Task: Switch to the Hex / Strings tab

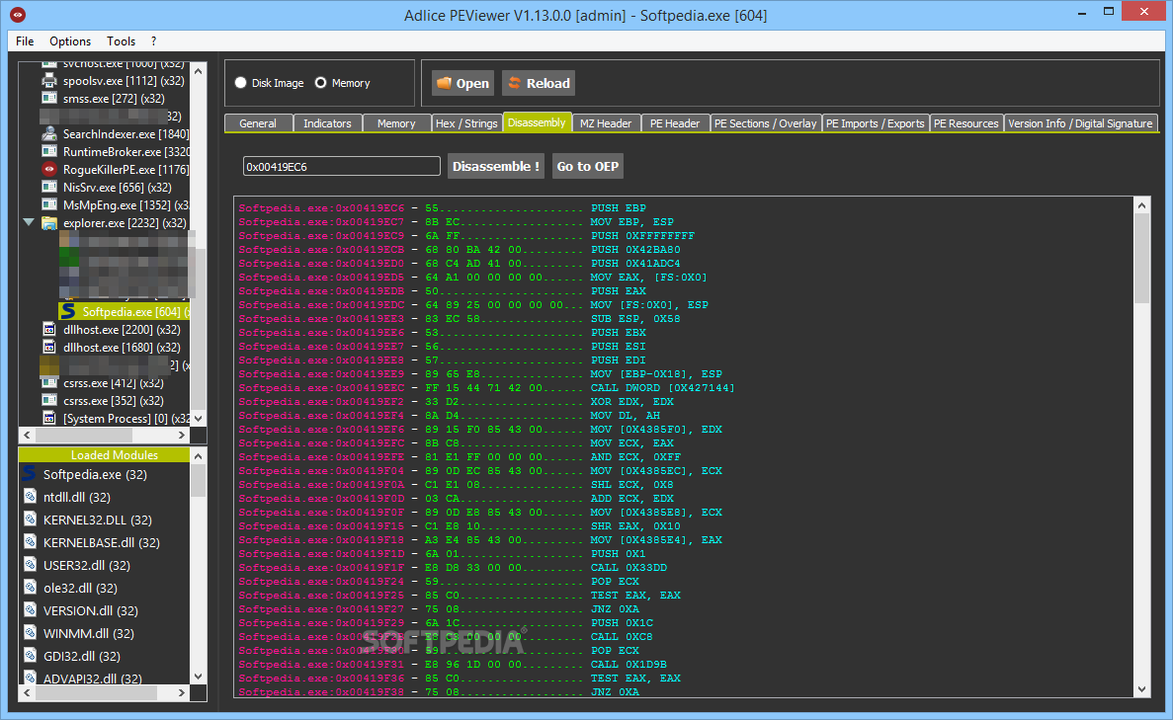Action: pos(466,123)
